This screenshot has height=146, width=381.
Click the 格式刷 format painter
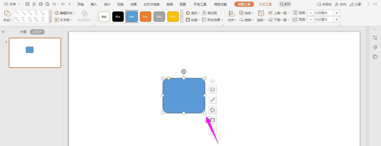(210, 13)
